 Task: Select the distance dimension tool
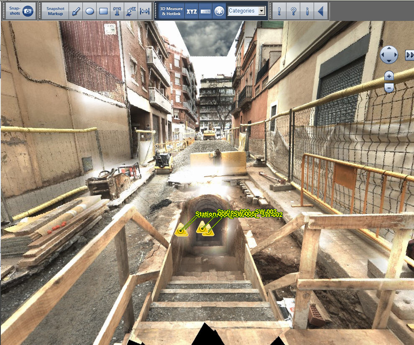tap(145, 11)
